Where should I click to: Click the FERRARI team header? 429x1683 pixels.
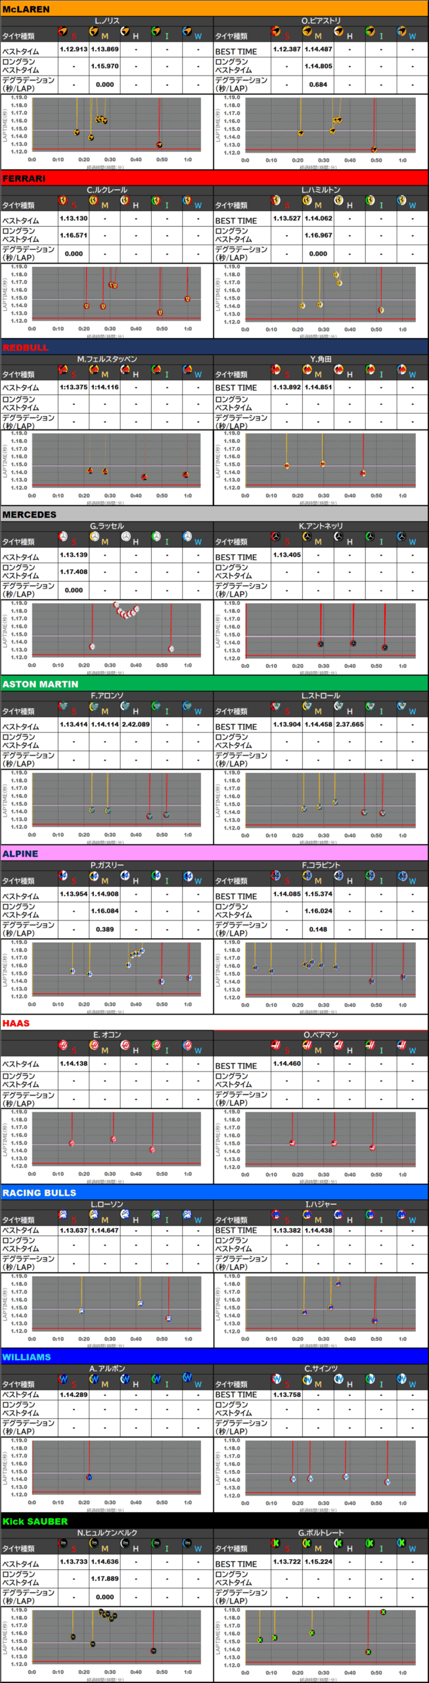(214, 178)
